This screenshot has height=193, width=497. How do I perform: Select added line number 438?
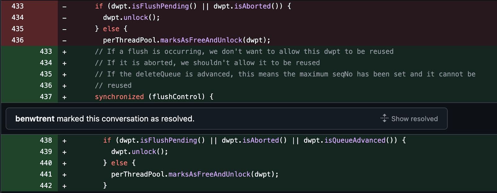click(46, 140)
